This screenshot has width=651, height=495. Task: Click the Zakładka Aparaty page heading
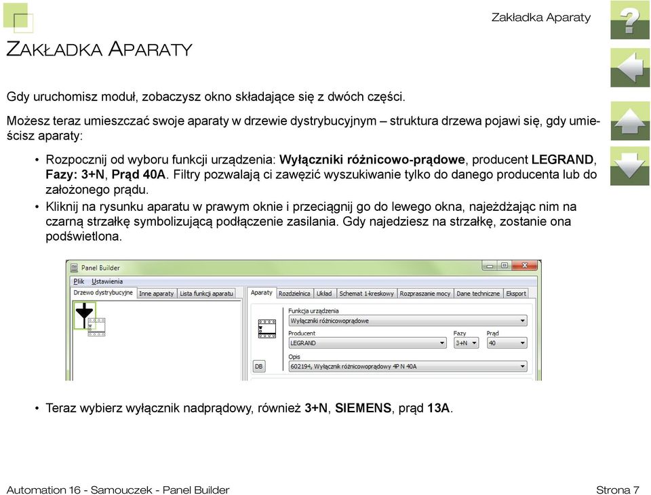click(x=99, y=49)
